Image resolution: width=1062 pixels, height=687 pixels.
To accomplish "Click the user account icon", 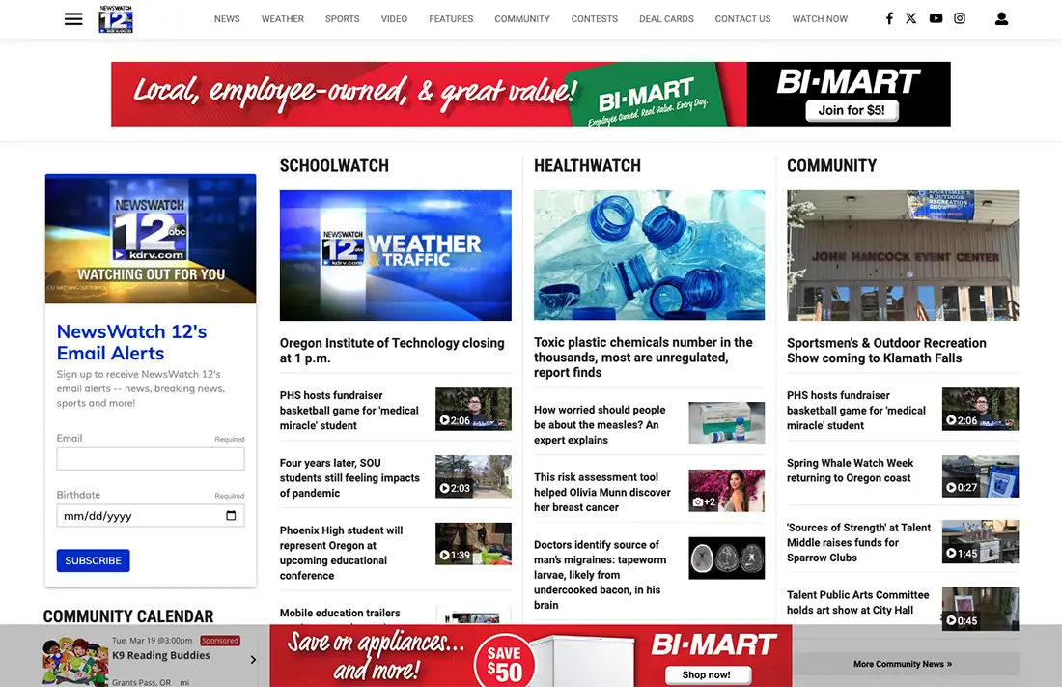I will pyautogui.click(x=1001, y=19).
